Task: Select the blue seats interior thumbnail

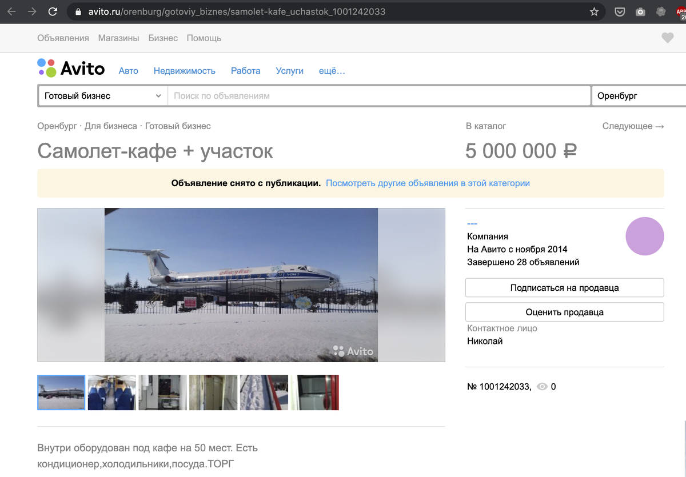Action: tap(112, 392)
